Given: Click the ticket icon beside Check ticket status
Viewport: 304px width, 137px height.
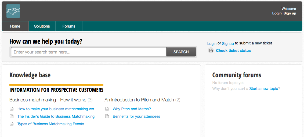Looking at the screenshot, I should tap(211, 50).
